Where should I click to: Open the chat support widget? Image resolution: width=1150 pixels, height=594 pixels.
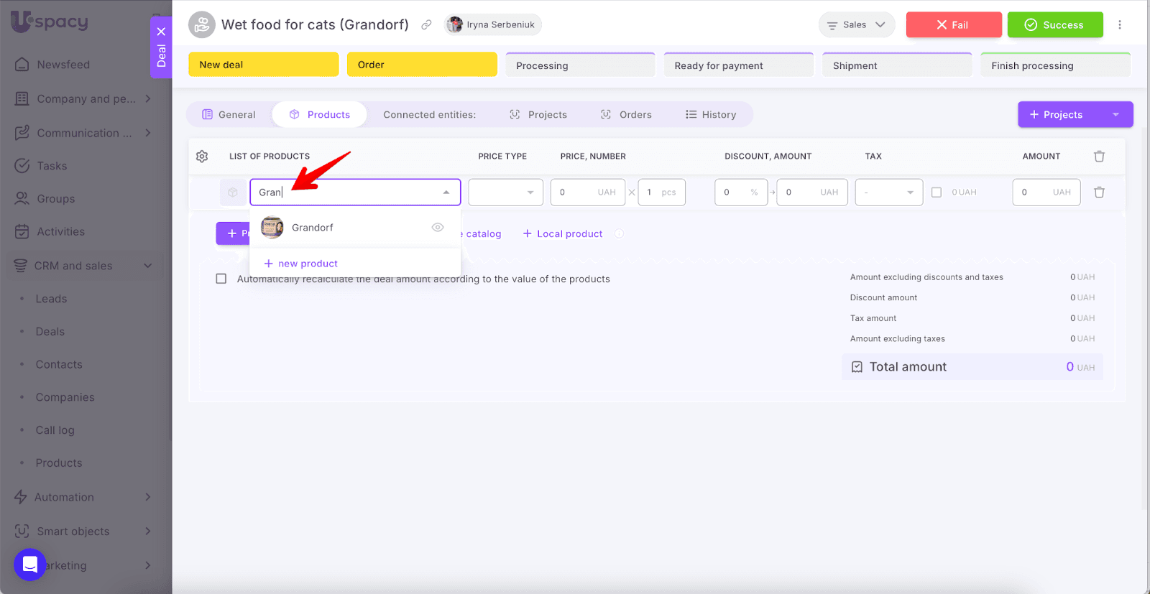pyautogui.click(x=29, y=564)
